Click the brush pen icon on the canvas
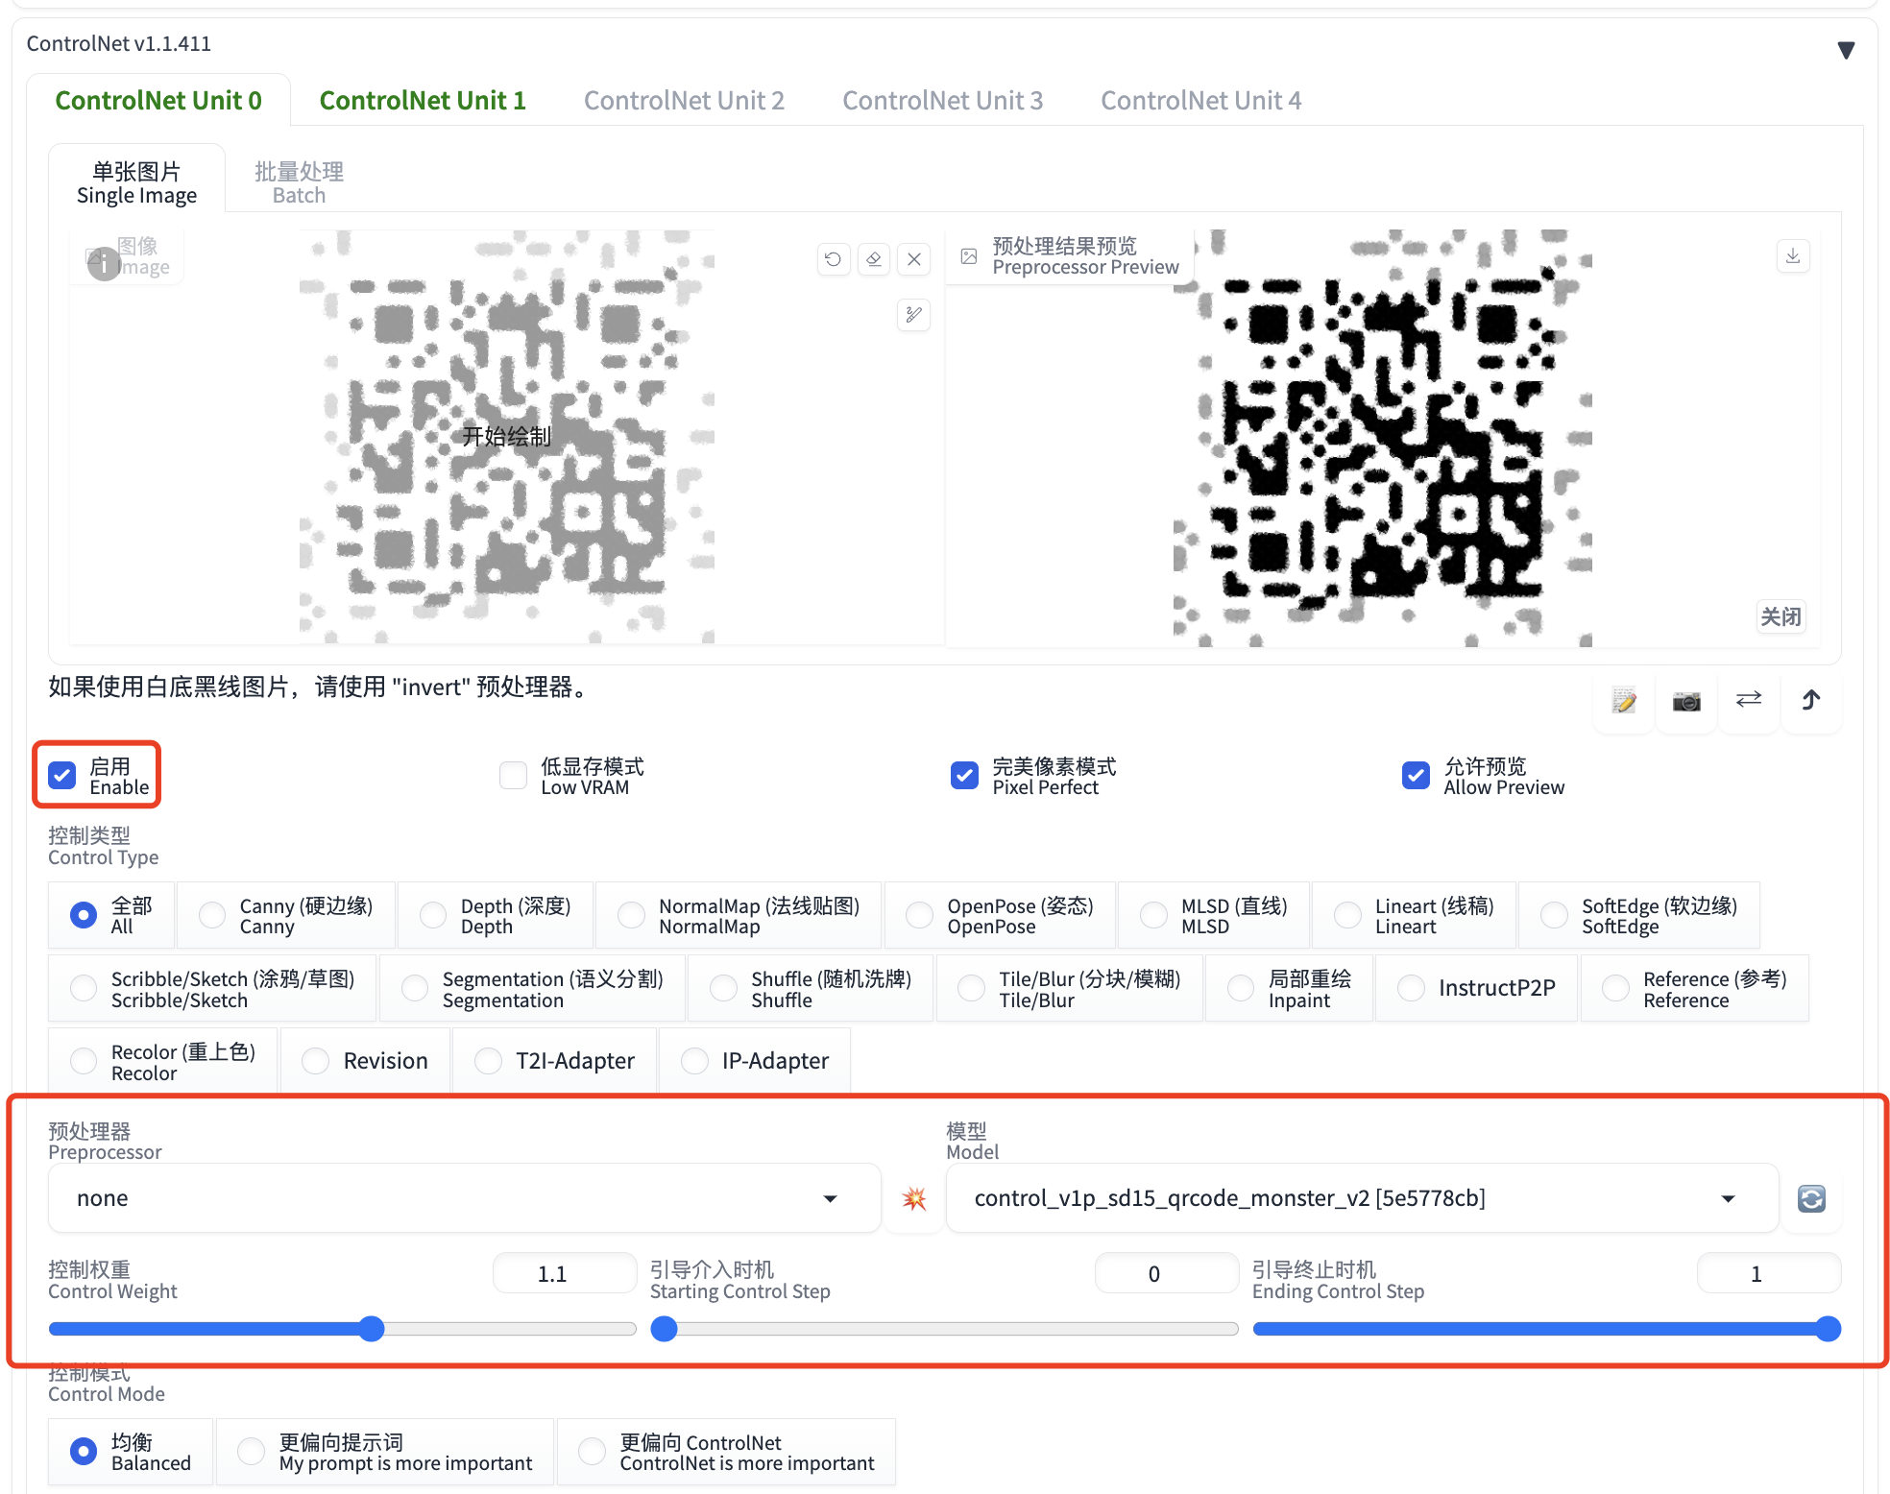Screen dimensions: 1890x1494 tap(913, 314)
